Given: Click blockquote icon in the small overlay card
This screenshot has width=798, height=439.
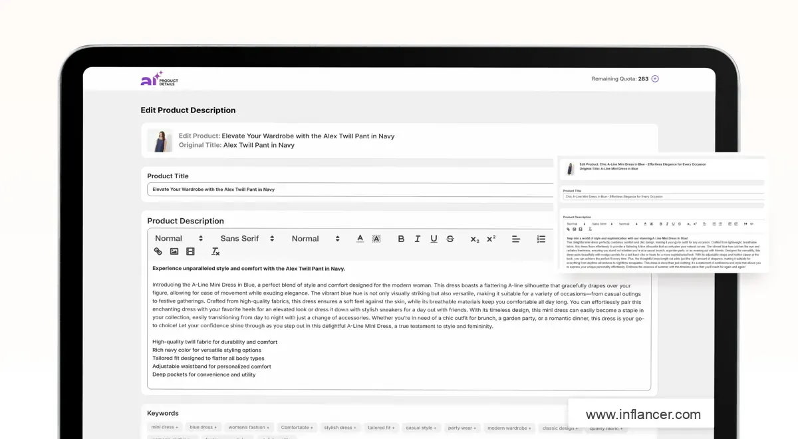Looking at the screenshot, I should tap(745, 223).
